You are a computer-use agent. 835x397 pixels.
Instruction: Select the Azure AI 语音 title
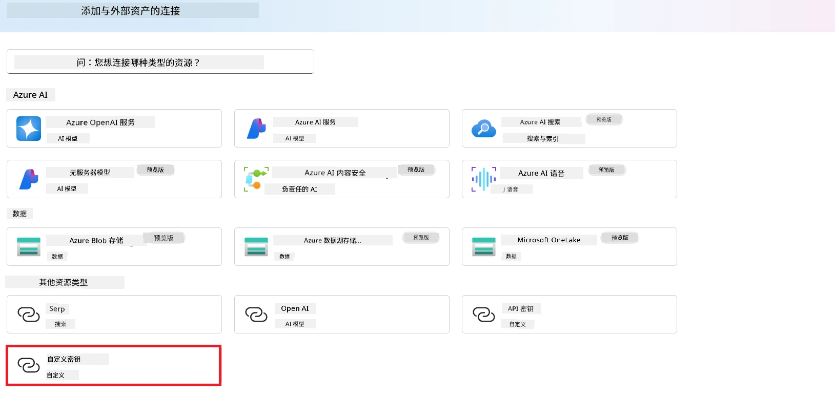click(x=541, y=173)
